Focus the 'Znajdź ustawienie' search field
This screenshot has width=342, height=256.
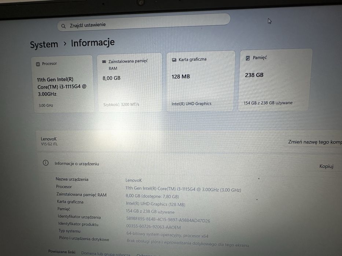tap(144, 23)
